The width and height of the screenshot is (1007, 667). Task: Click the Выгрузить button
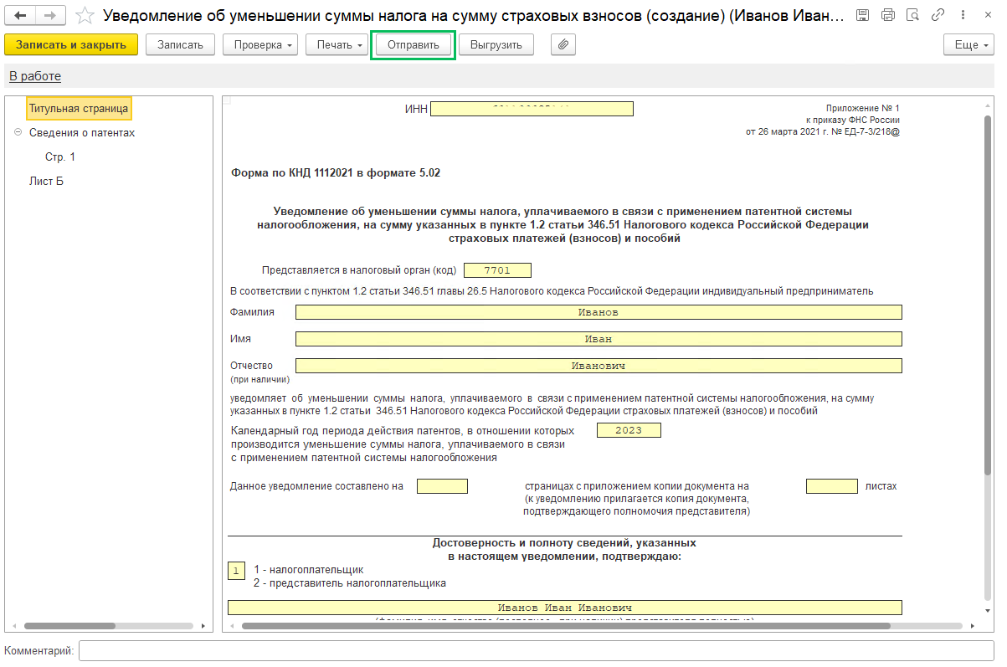tap(496, 45)
